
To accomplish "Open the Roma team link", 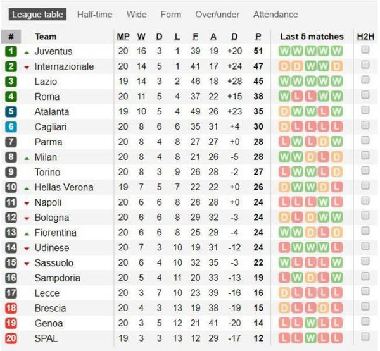I will pyautogui.click(x=47, y=97).
